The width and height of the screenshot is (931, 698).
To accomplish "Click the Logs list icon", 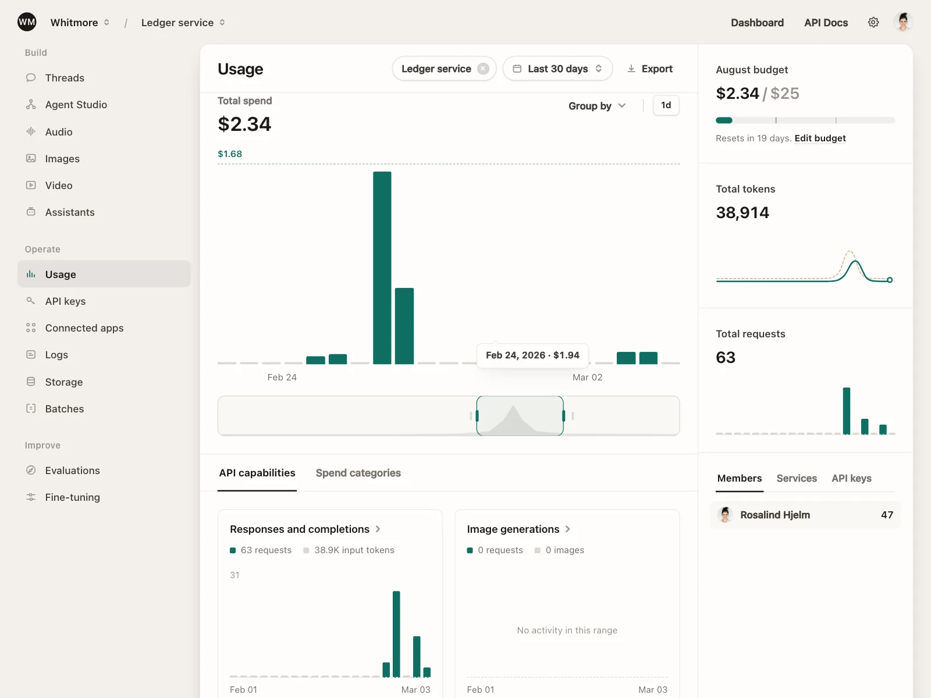I will coord(31,355).
